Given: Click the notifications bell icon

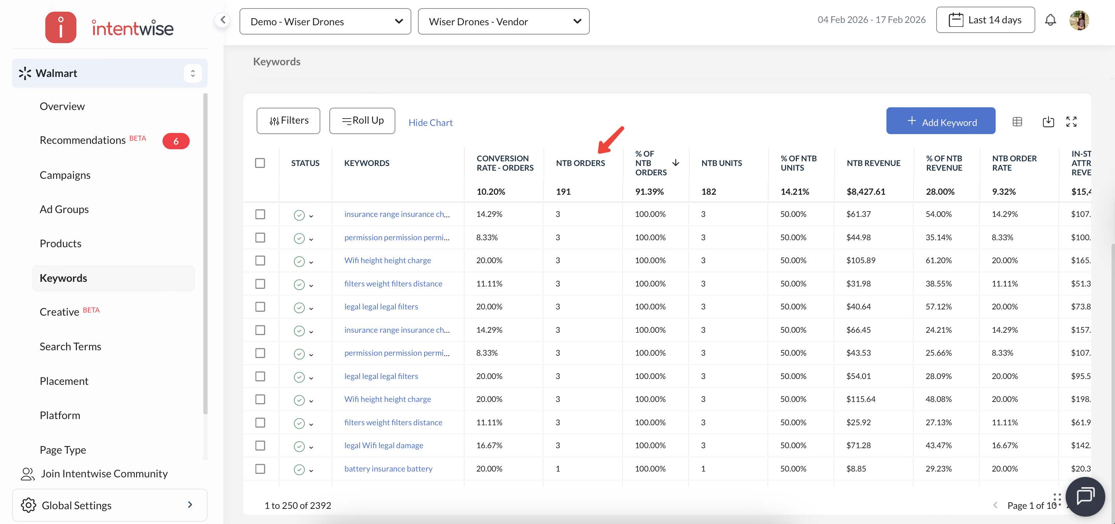Looking at the screenshot, I should coord(1050,20).
